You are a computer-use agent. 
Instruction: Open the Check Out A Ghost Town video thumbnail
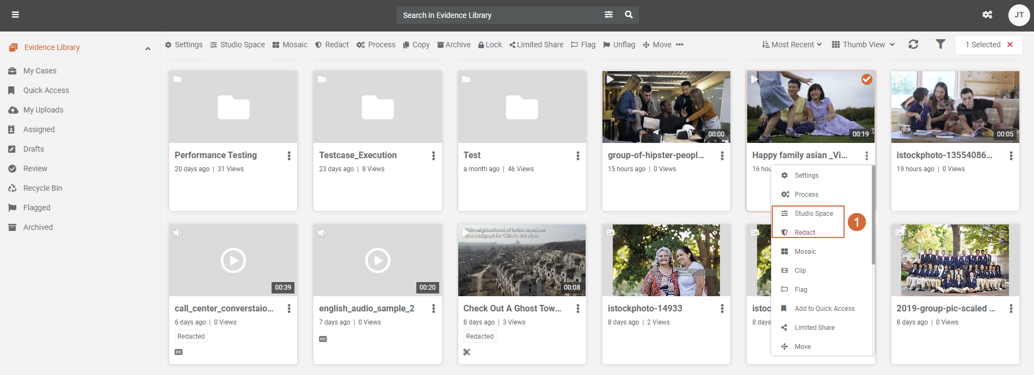521,260
